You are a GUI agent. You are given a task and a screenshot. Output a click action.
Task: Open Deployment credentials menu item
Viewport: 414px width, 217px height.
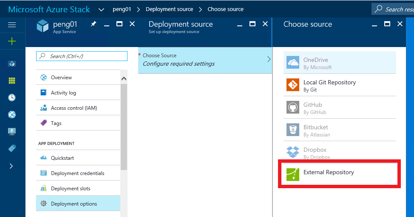78,173
